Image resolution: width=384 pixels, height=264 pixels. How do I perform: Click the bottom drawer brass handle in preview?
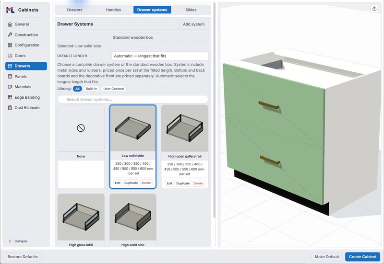coord(270,160)
